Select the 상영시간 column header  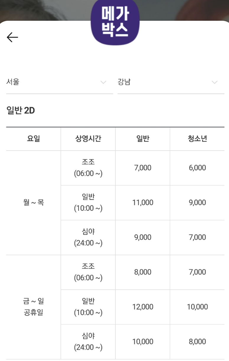click(88, 139)
